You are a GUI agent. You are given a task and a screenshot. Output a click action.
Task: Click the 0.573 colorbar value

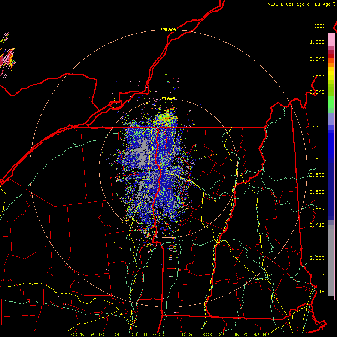pyautogui.click(x=317, y=175)
